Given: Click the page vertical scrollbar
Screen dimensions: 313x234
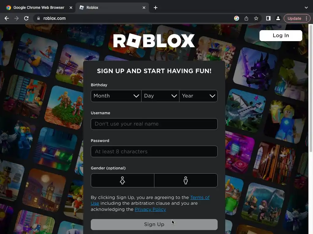Looking at the screenshot, I should 311,89.
